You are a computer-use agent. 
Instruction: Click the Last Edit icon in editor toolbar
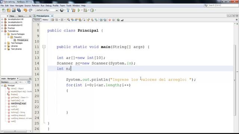(53, 20)
